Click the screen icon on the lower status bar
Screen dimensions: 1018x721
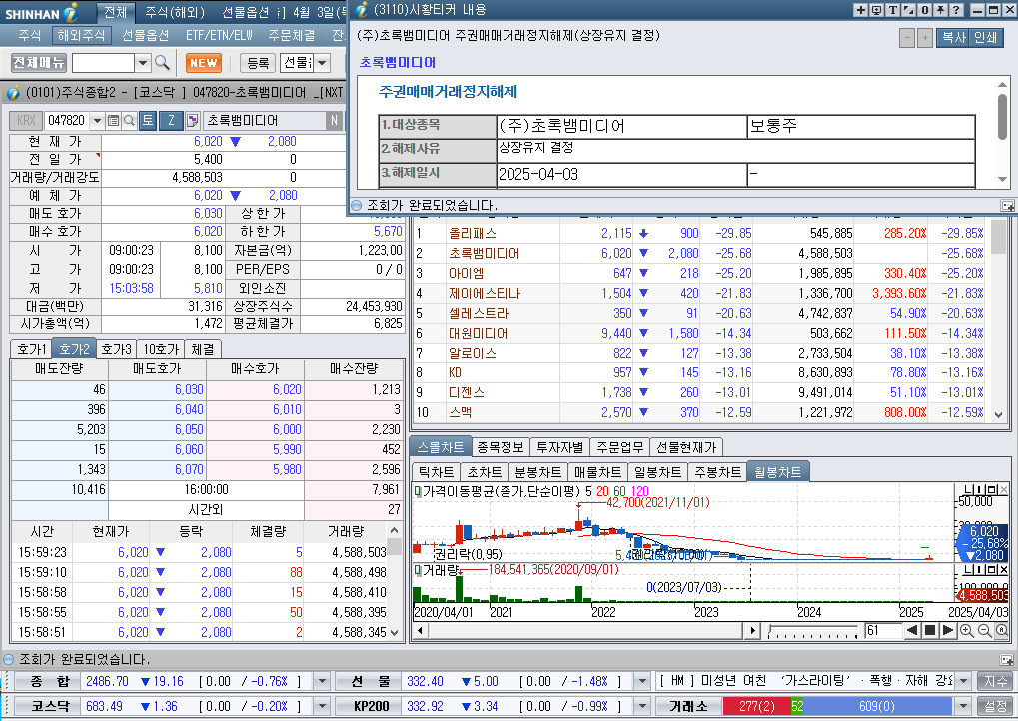[x=1006, y=659]
